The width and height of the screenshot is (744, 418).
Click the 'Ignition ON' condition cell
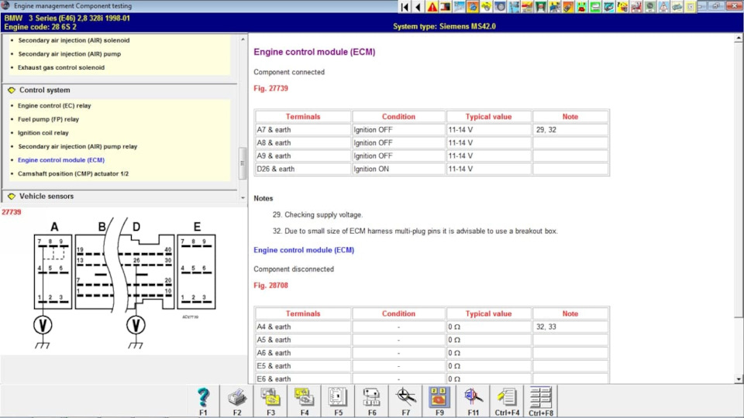(x=398, y=169)
